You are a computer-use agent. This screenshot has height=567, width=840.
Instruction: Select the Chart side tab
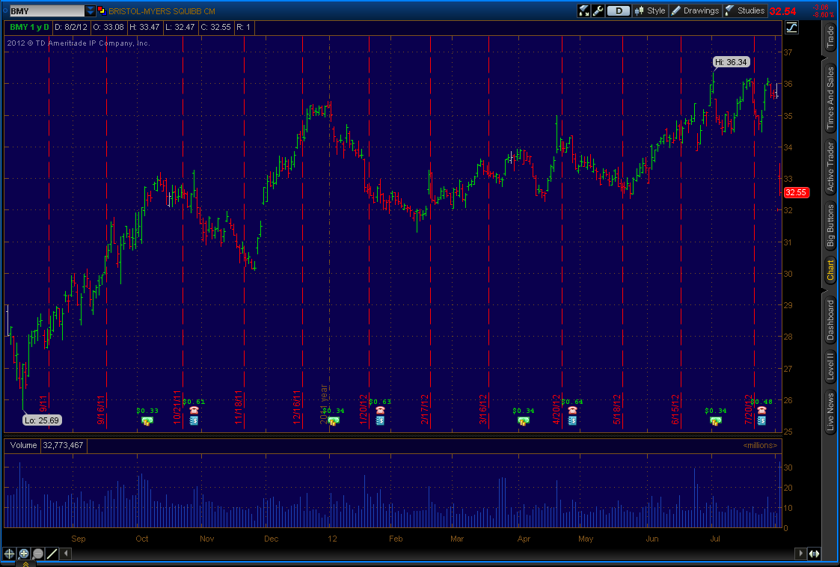[x=830, y=271]
